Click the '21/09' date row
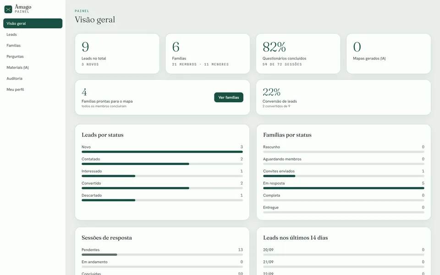 point(343,264)
